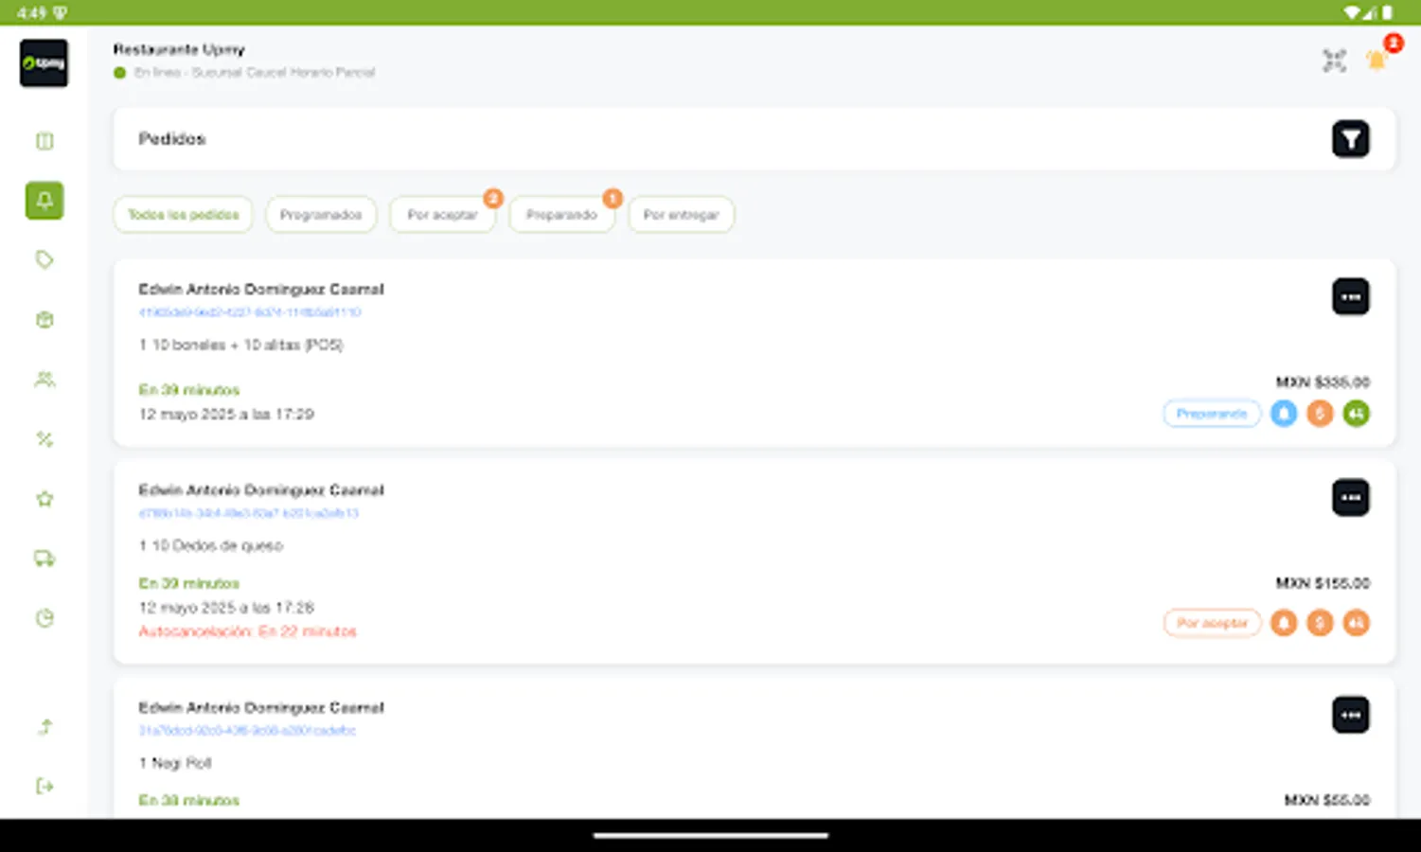Open the discounts percent icon

[44, 439]
